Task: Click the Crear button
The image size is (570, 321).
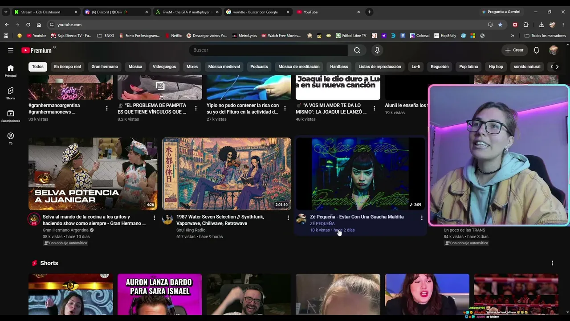Action: [x=514, y=50]
